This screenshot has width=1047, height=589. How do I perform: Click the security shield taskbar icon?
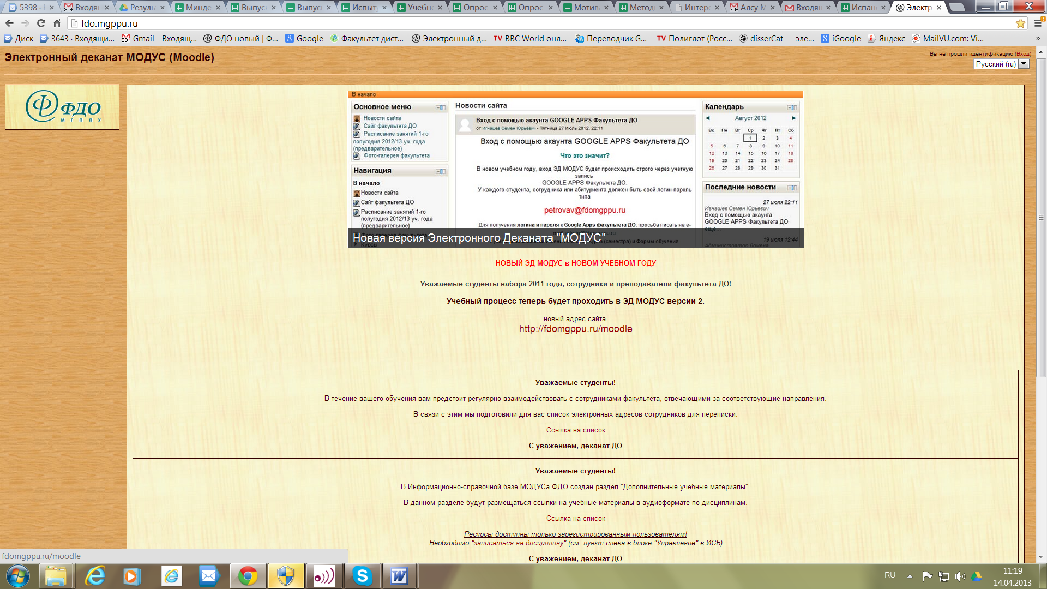[286, 576]
